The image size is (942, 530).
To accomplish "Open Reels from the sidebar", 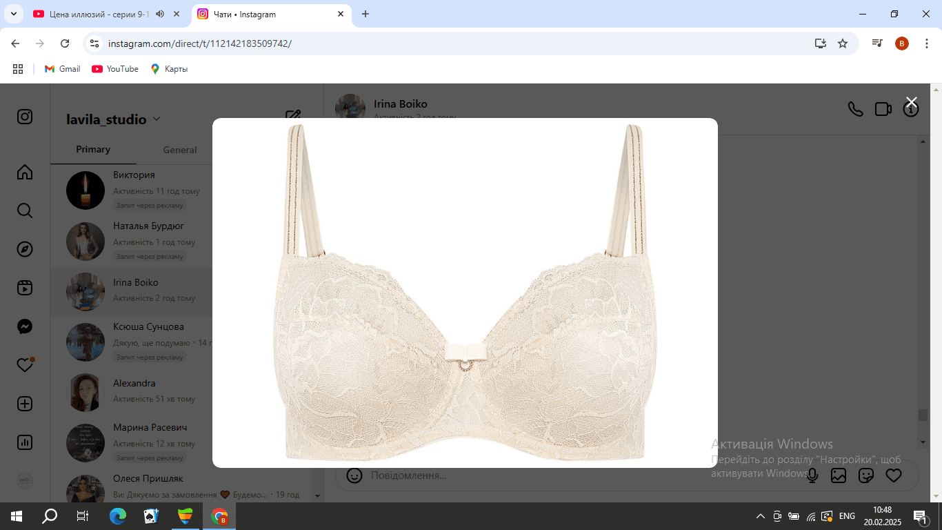I will [25, 288].
